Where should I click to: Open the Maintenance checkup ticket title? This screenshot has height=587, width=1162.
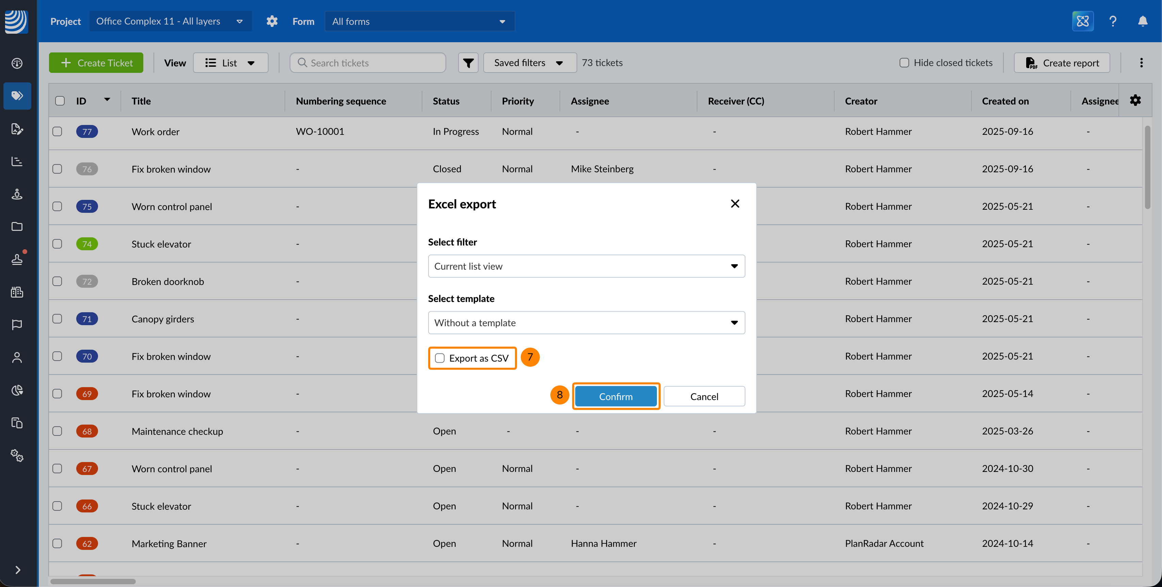177,431
